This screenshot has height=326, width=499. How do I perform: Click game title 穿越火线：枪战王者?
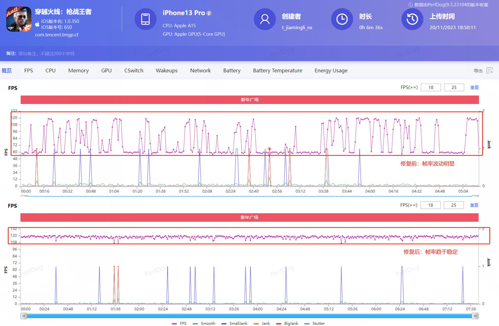coord(63,12)
